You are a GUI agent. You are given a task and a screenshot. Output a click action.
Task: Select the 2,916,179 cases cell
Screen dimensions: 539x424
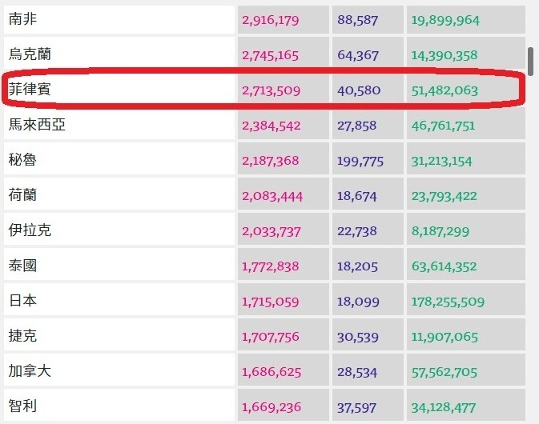click(271, 21)
